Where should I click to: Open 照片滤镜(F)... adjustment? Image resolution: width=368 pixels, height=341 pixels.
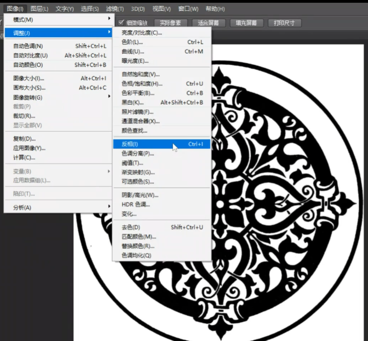[162, 112]
